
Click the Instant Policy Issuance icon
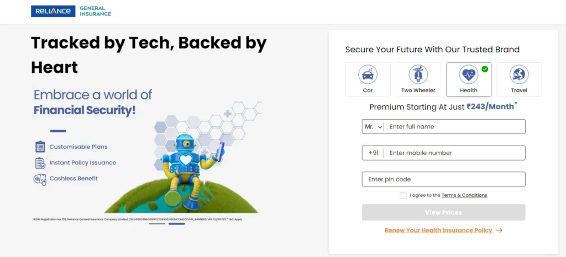[x=40, y=163]
